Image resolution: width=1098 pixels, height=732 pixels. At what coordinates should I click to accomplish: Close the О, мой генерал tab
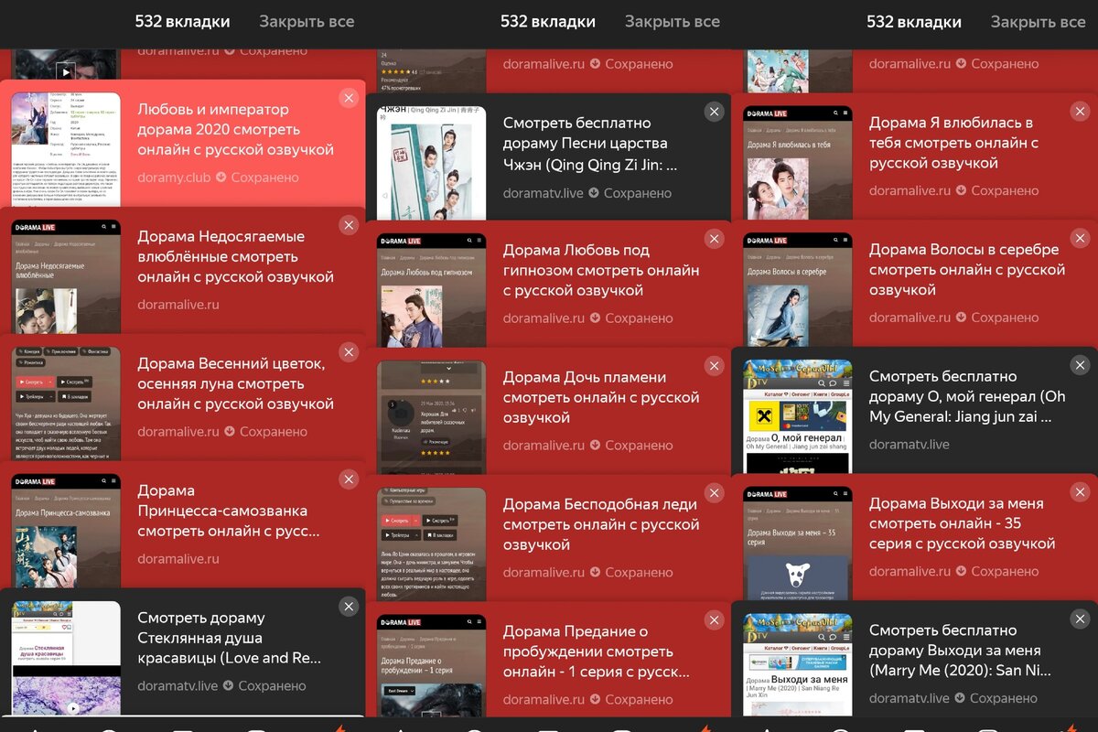pos(1080,365)
